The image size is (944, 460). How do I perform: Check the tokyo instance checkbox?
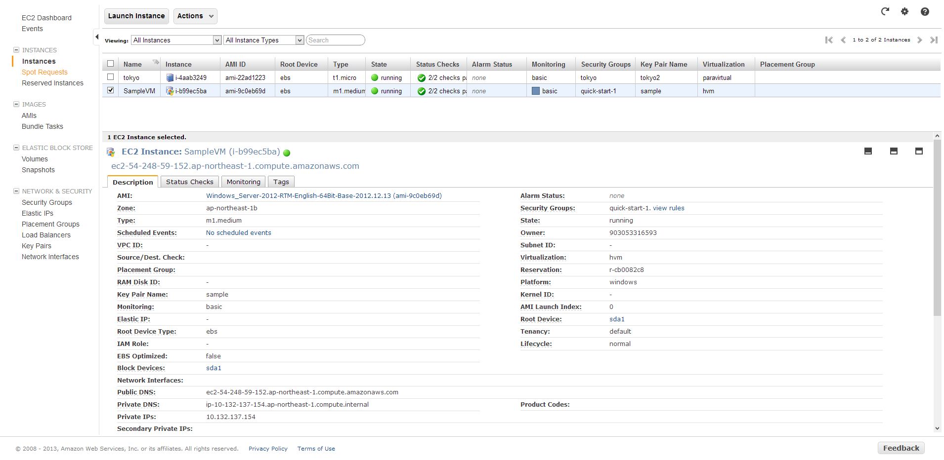tap(111, 77)
